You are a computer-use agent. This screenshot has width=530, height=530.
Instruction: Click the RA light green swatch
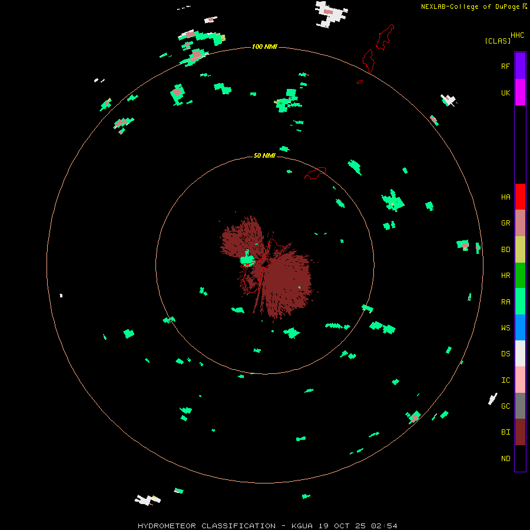[520, 302]
